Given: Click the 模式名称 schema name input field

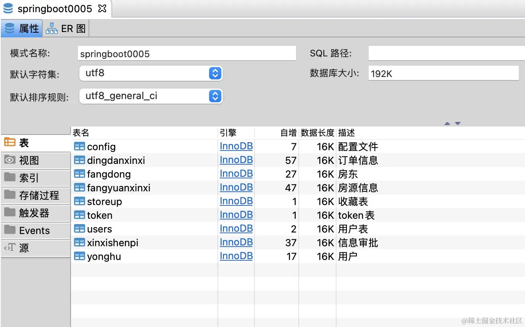Looking at the screenshot, I should point(187,53).
